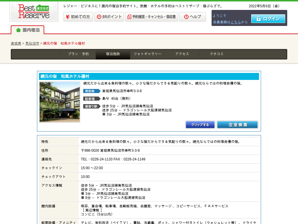
Task: Go to 気仙沼市 breadcrumb link
Action: pos(32,43)
